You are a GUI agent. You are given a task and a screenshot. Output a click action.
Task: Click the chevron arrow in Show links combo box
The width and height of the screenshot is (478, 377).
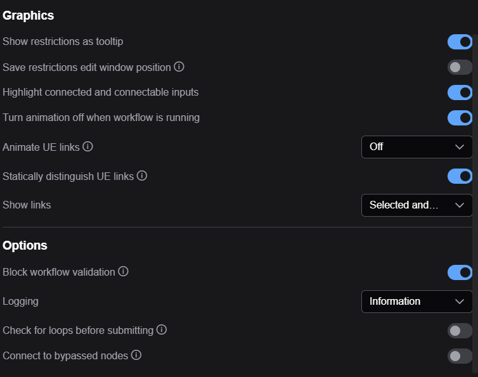point(460,205)
